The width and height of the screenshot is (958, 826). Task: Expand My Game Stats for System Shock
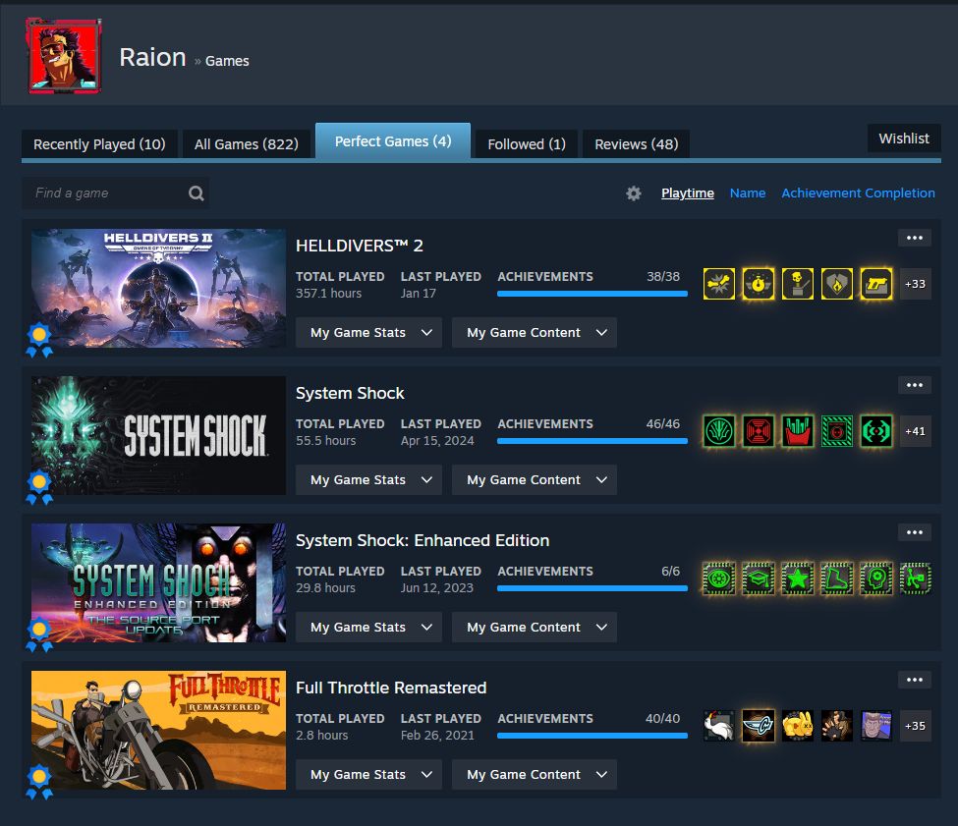(x=368, y=480)
